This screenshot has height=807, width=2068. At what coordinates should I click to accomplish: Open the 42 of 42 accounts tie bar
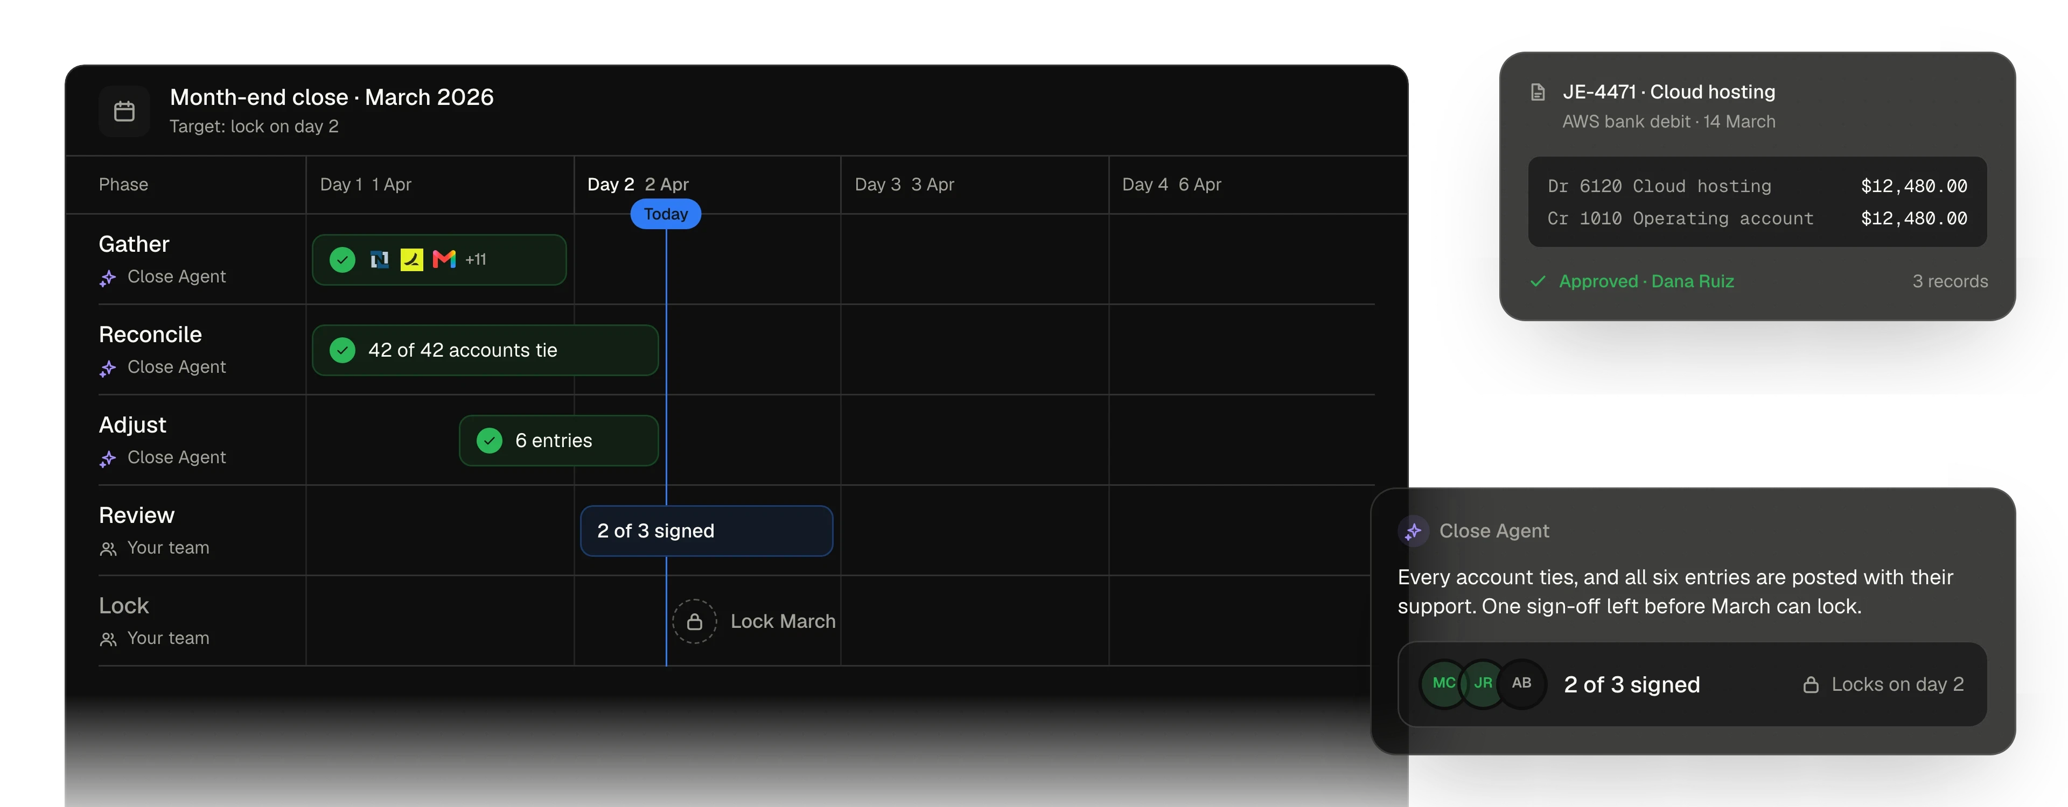486,351
